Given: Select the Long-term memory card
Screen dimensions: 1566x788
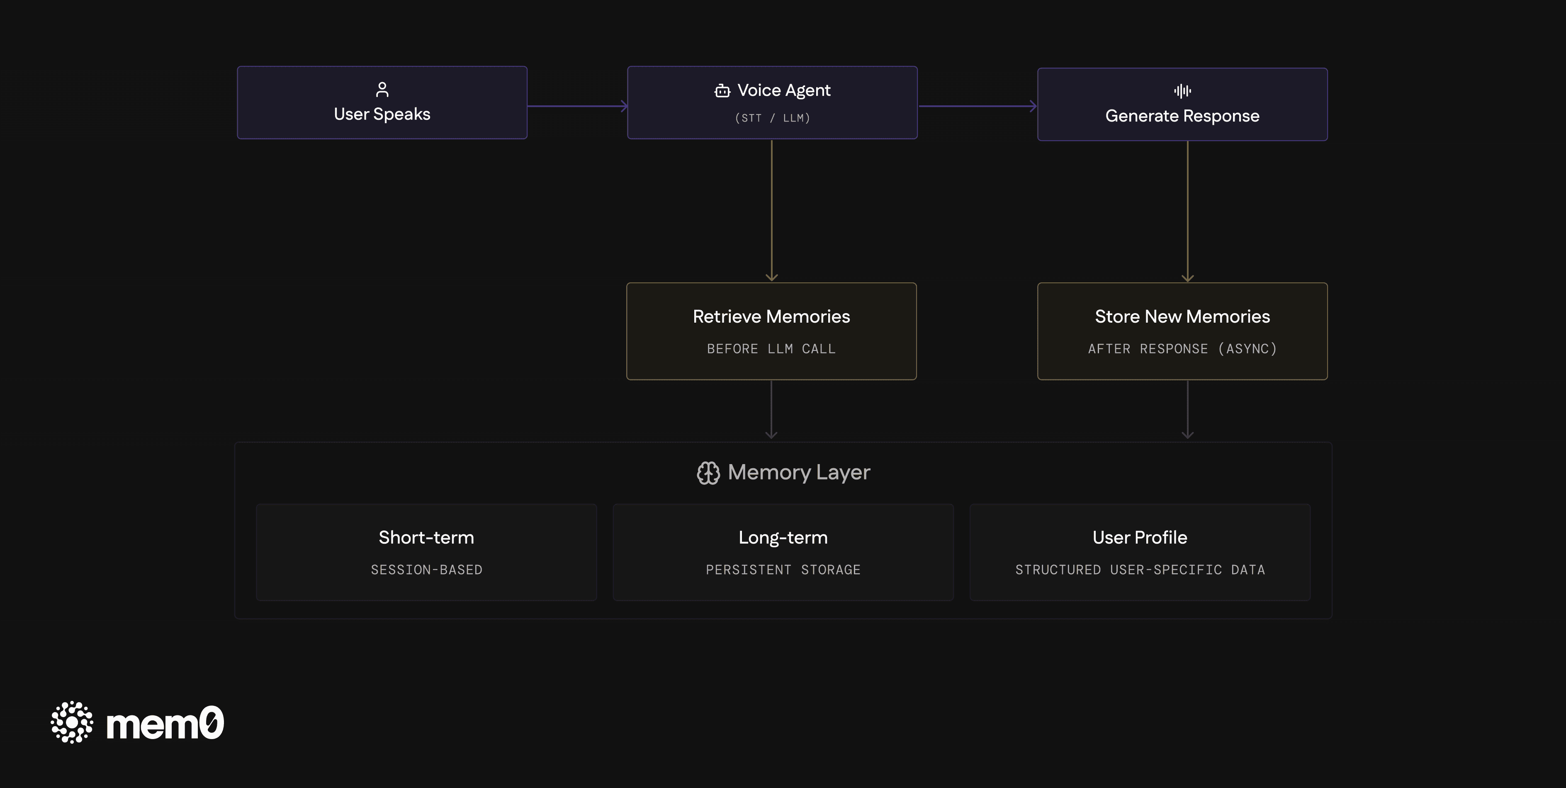Looking at the screenshot, I should coord(783,552).
